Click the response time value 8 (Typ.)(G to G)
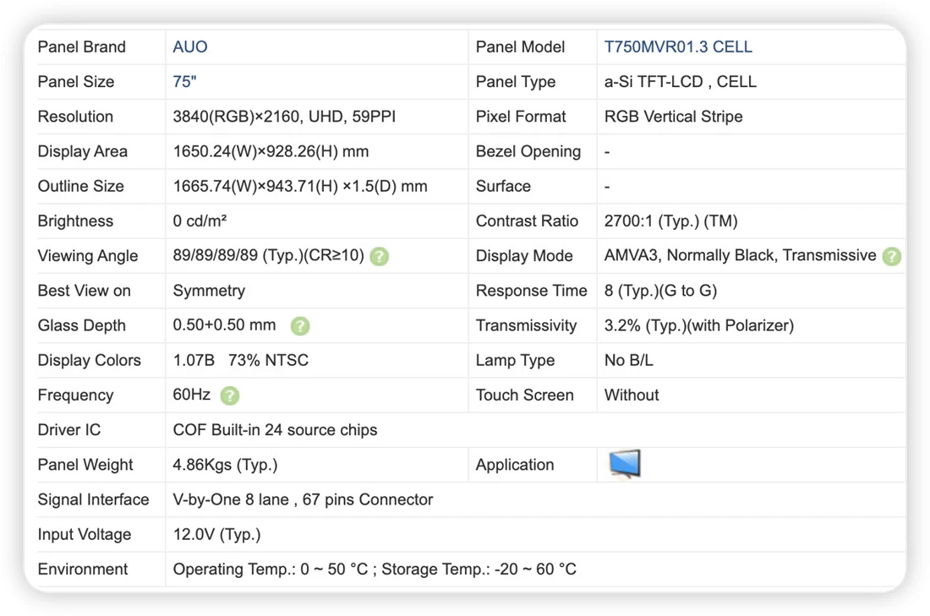Viewport: 930px width, 616px height. (660, 292)
